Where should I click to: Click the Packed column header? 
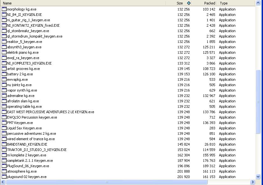pos(204,3)
